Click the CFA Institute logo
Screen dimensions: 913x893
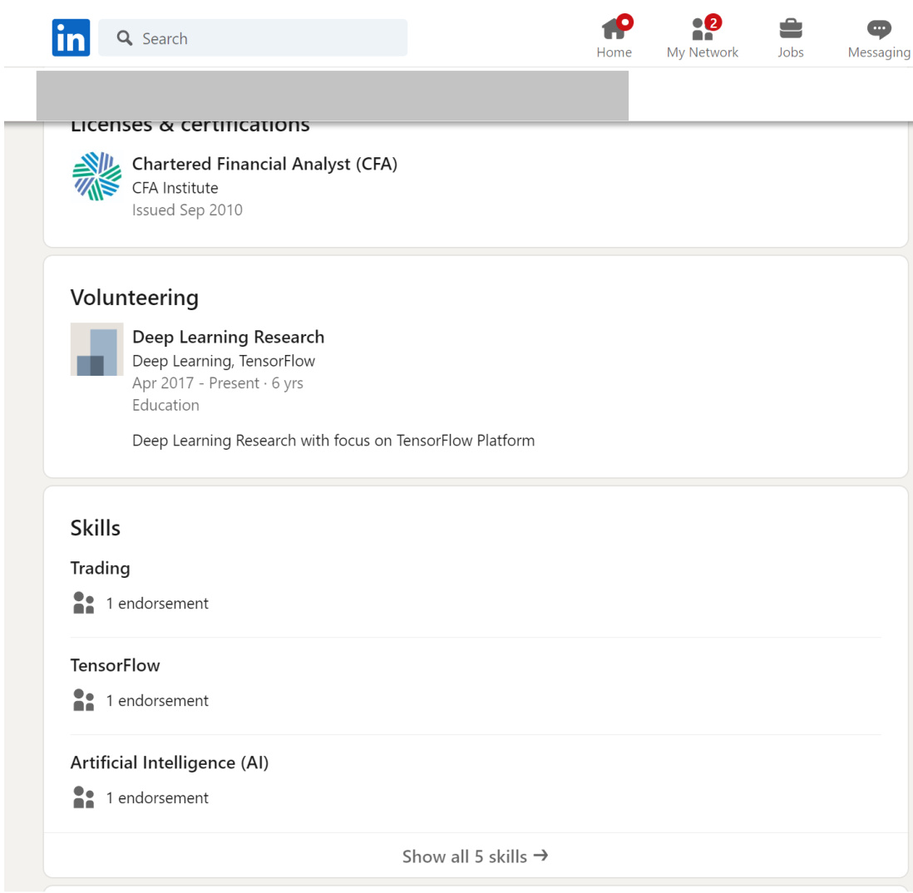[x=96, y=176]
